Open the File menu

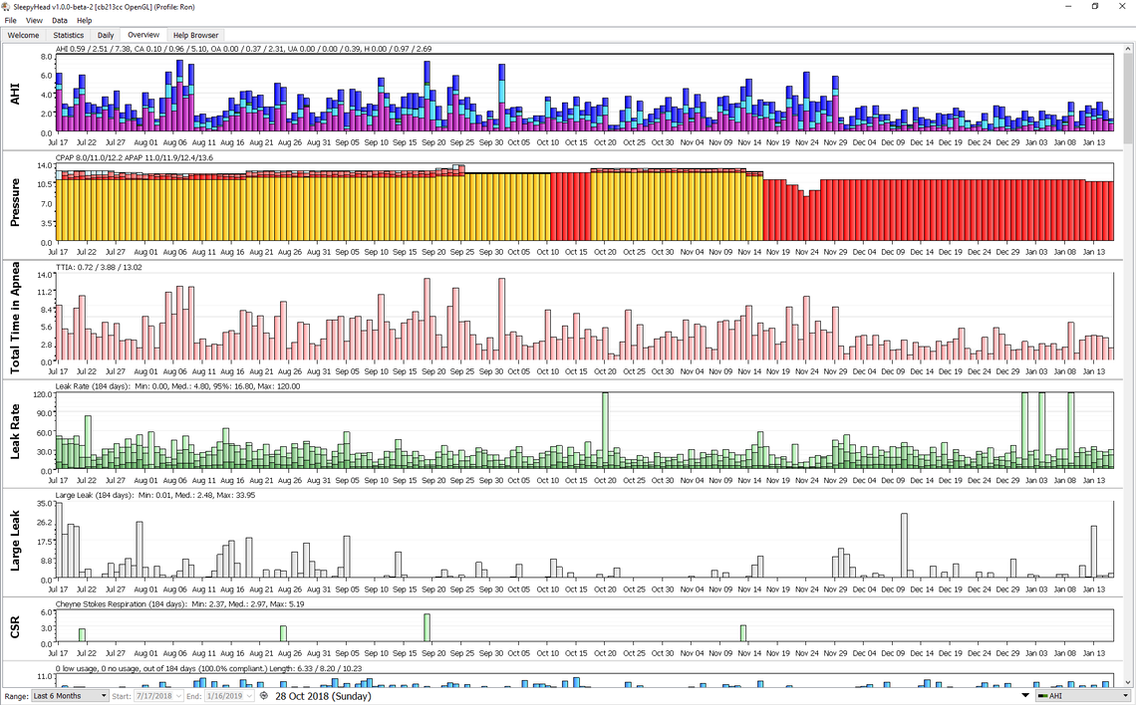(11, 20)
